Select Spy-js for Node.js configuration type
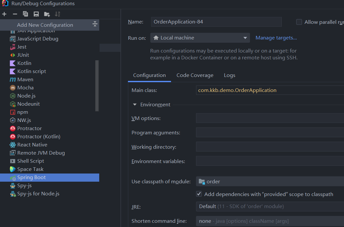 50,194
